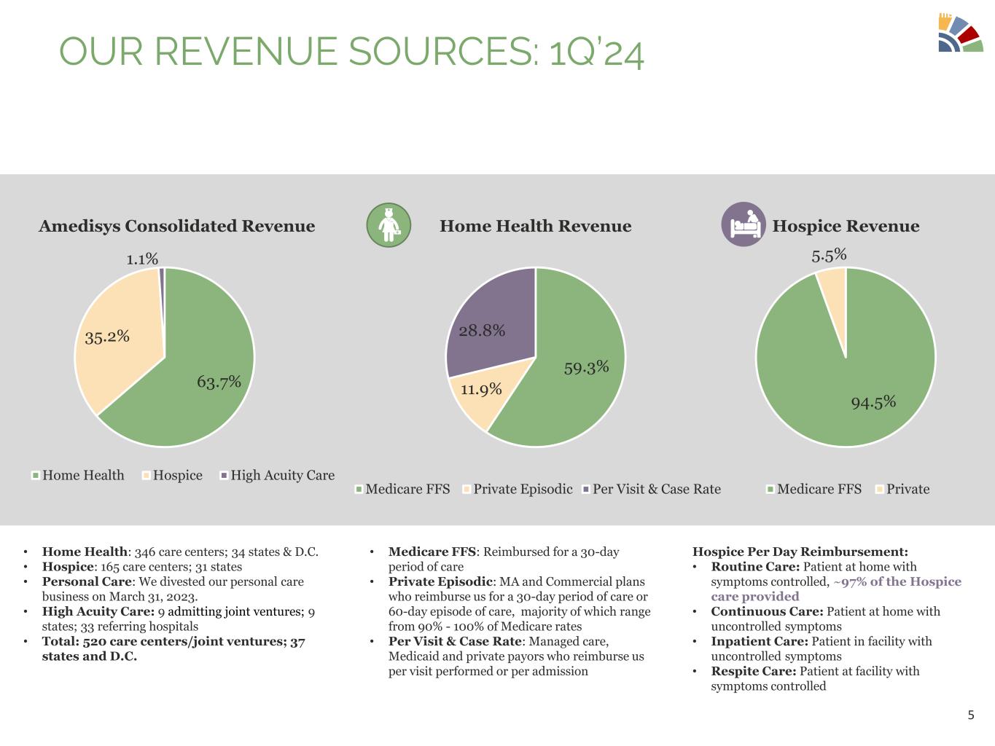Click the 5.5% Private slice label
Viewport: 995px width, 746px height.
tap(829, 255)
